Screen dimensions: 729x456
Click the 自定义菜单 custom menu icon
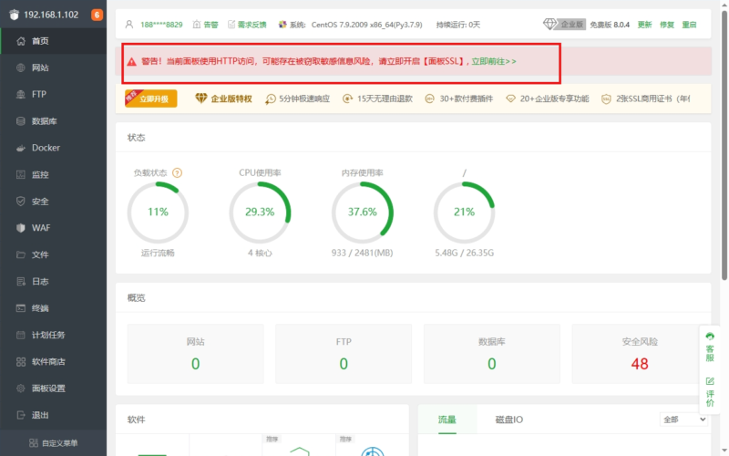pos(34,443)
